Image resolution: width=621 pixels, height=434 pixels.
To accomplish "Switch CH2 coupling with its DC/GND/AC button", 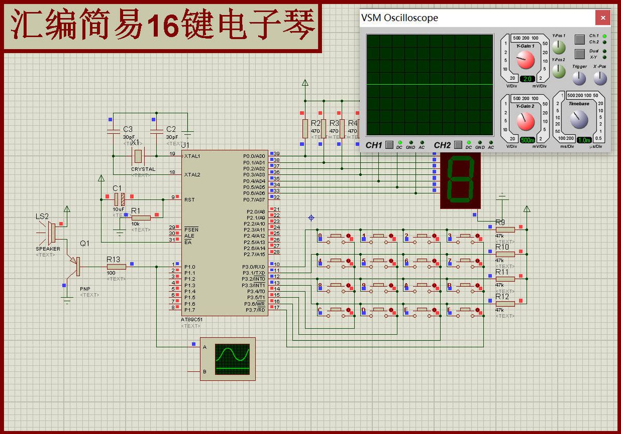I will [x=457, y=145].
